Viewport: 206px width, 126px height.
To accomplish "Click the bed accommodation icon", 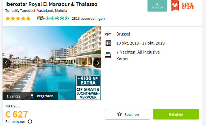I will [108, 55].
